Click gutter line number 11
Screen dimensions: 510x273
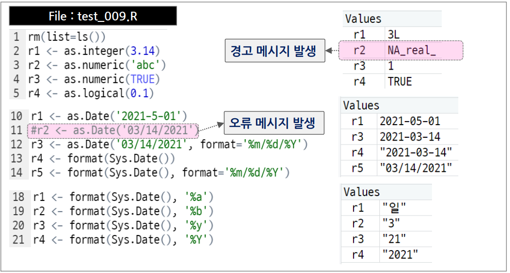coord(16,130)
